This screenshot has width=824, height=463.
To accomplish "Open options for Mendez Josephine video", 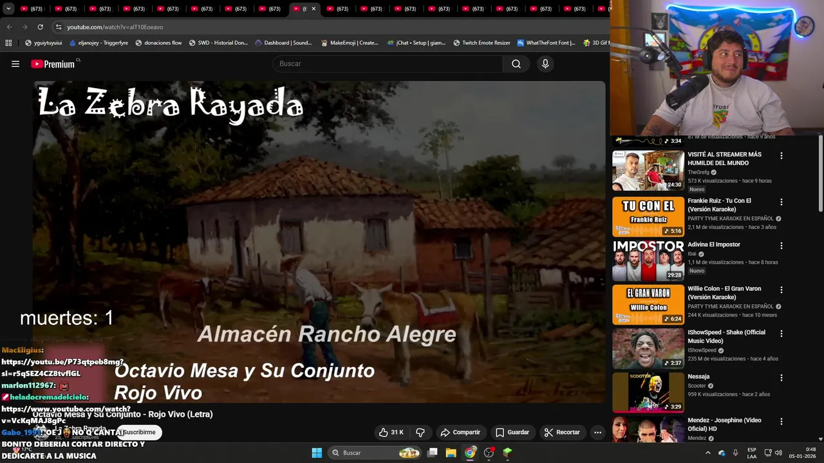I will tap(782, 421).
